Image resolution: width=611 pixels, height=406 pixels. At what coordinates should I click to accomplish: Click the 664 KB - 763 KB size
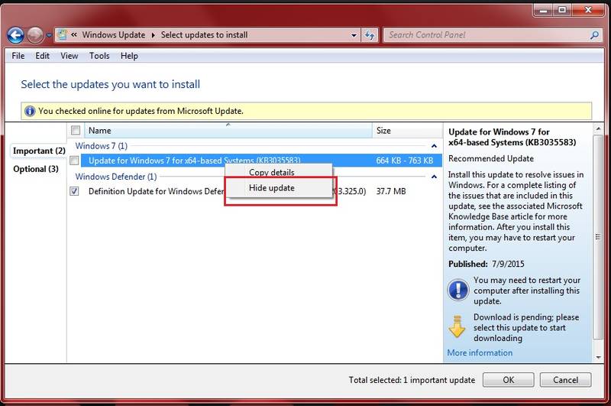(x=405, y=161)
